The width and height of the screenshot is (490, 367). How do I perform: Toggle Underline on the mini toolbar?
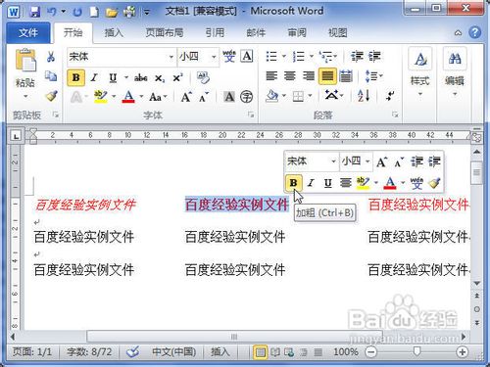click(x=328, y=183)
